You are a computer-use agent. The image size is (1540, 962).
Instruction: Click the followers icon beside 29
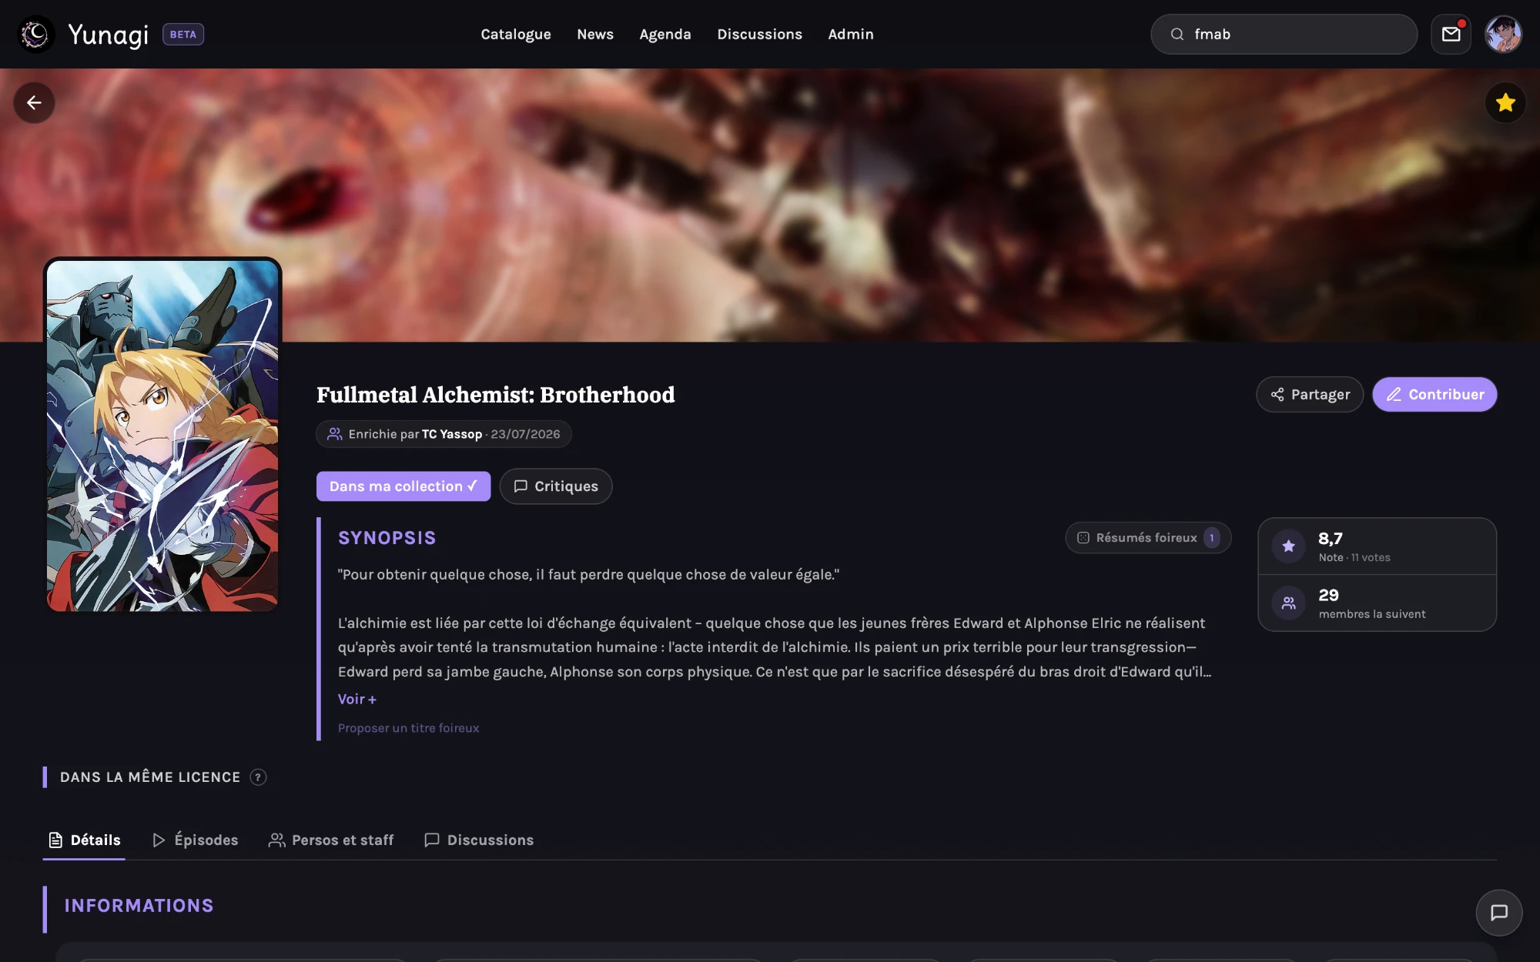click(x=1288, y=603)
